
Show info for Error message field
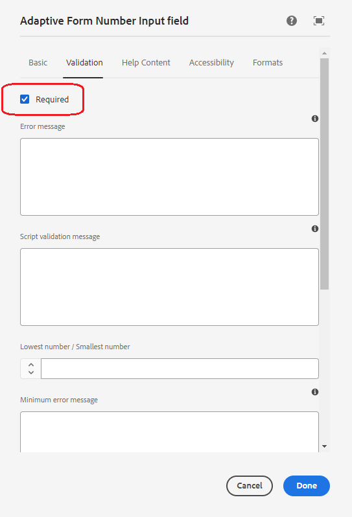[x=315, y=119]
